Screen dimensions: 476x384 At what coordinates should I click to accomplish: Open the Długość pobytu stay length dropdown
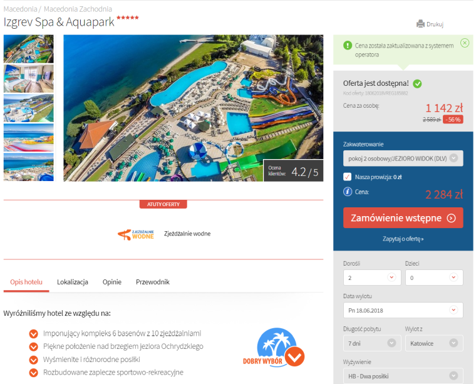pos(372,343)
